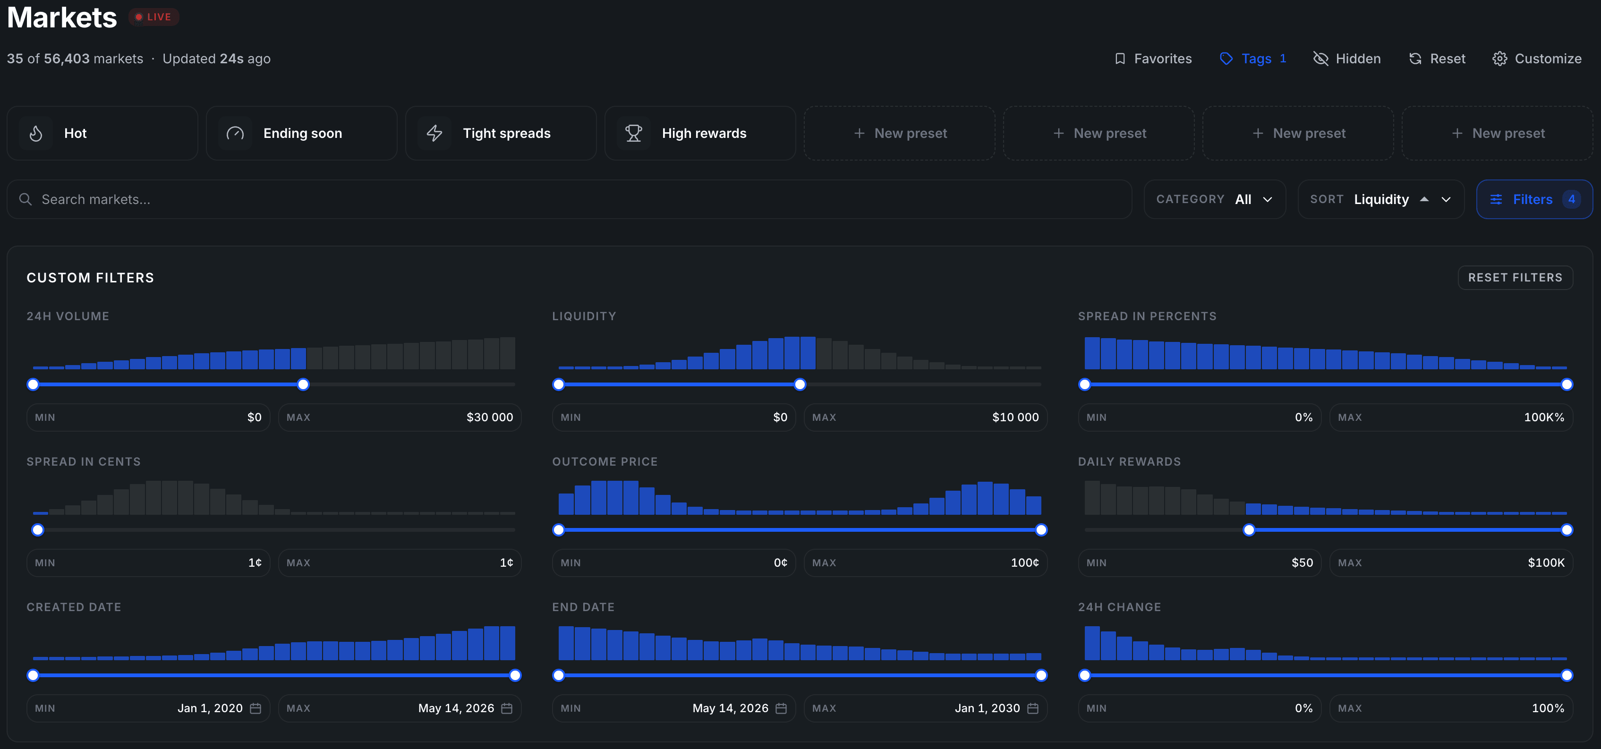Click the Daily Rewards min slider handle
This screenshot has width=1601, height=749.
(x=1249, y=529)
